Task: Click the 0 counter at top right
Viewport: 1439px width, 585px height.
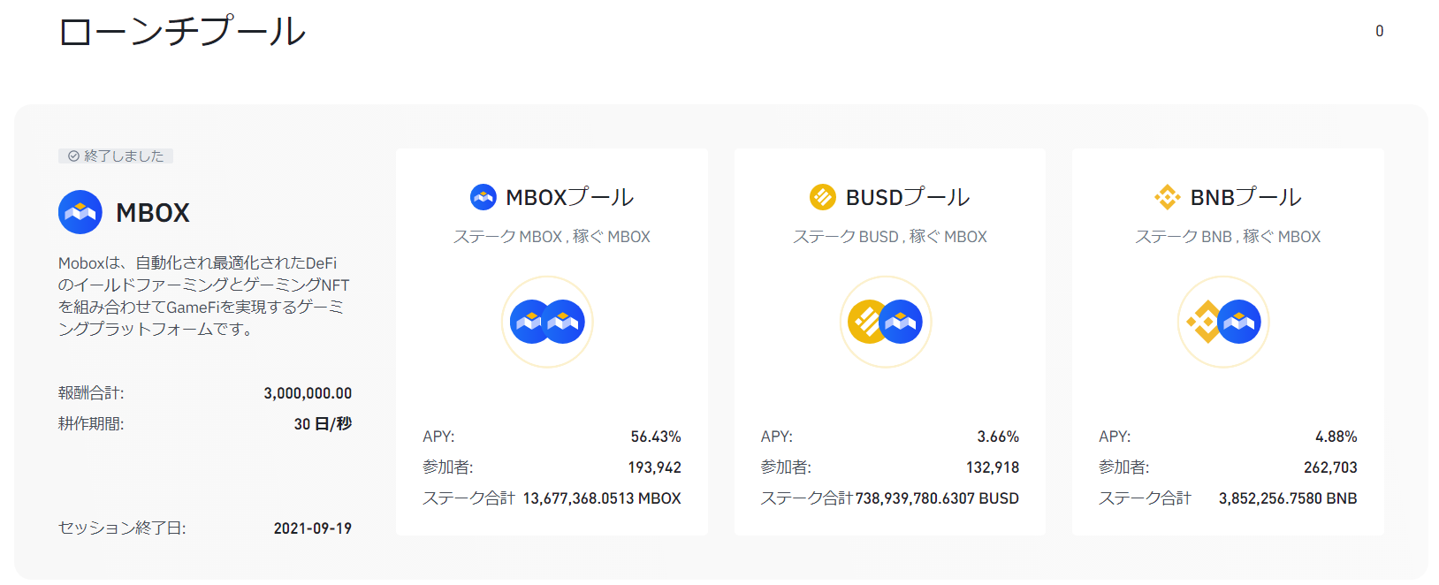Action: 1379,31
